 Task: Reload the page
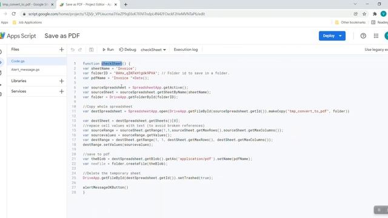point(14,14)
